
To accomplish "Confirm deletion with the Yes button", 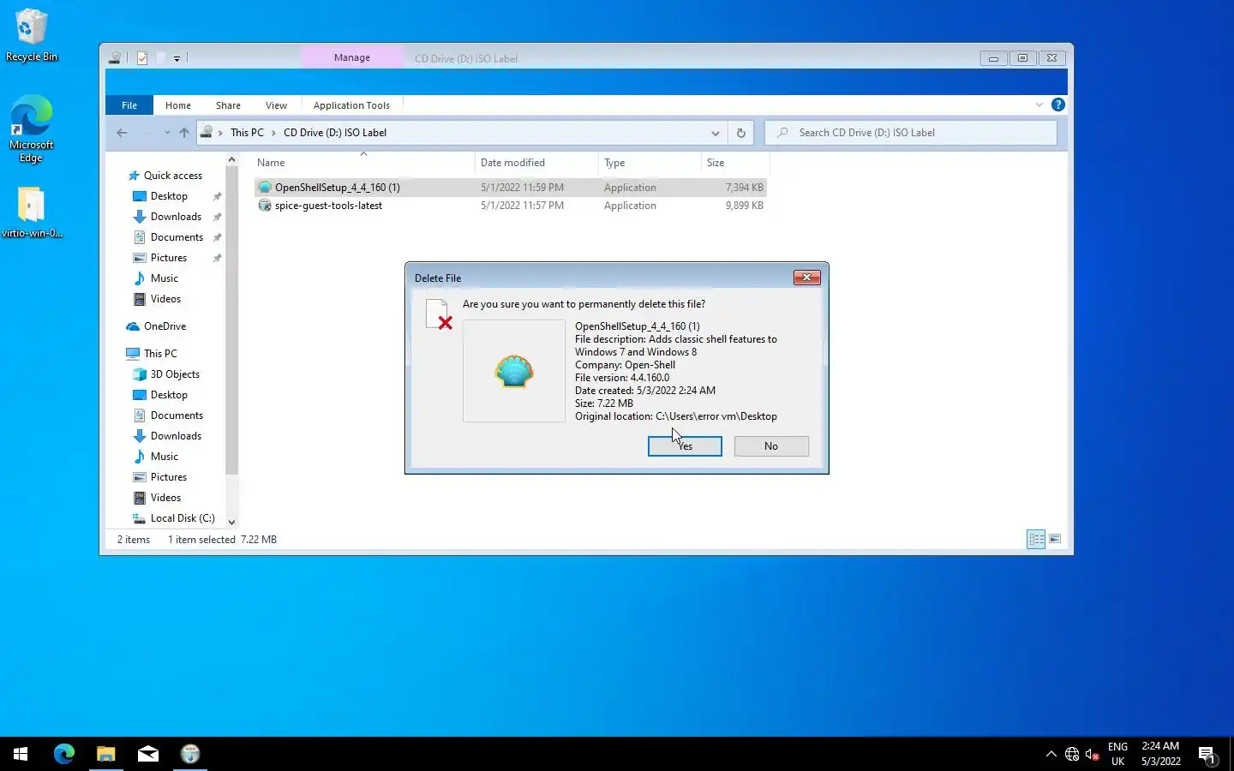I will pyautogui.click(x=685, y=446).
